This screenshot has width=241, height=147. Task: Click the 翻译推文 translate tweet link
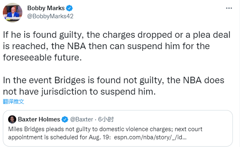[13, 102]
